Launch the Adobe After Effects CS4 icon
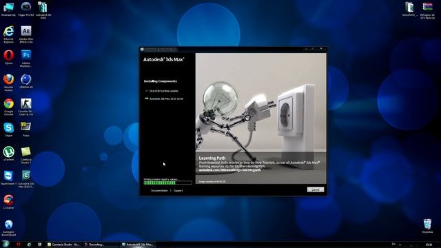This screenshot has width=441, height=248. pyautogui.click(x=26, y=34)
